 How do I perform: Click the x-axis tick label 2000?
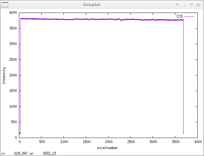(x=109, y=142)
